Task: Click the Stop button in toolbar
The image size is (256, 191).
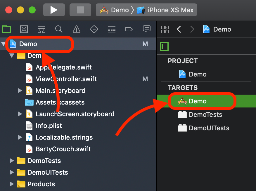Action: coord(80,10)
